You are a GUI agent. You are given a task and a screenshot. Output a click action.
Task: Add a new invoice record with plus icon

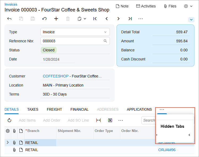tap(56, 19)
